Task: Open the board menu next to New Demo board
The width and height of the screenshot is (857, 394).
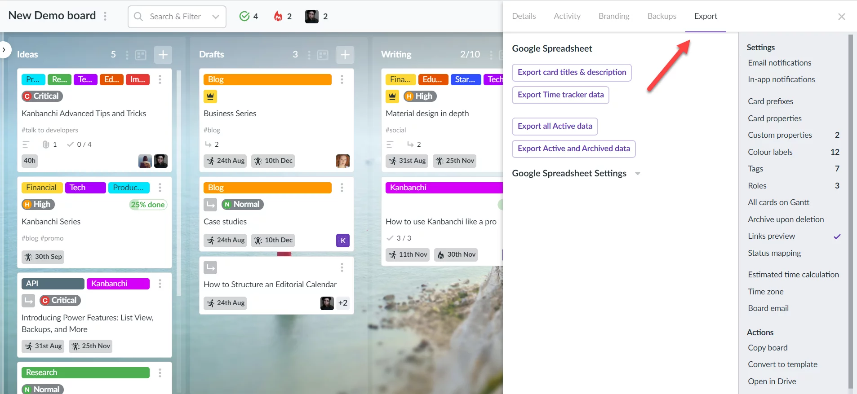Action: click(x=105, y=16)
